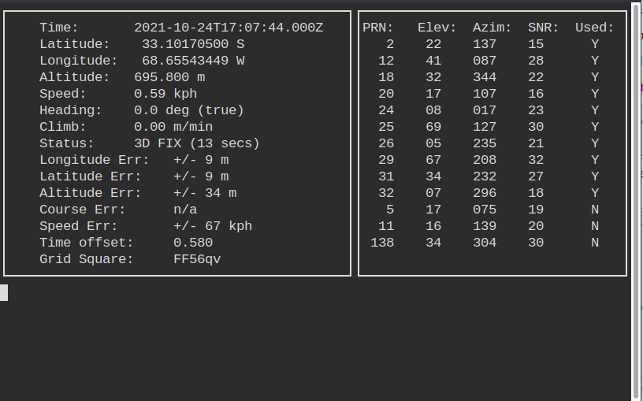Click the Time offset value 0.580

tap(193, 243)
